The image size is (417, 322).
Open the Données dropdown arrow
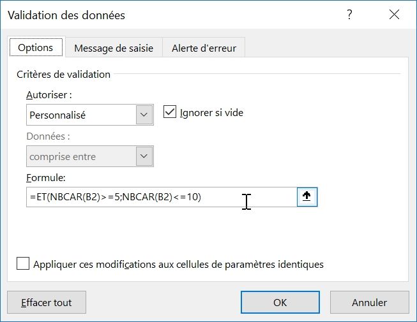[x=145, y=156]
